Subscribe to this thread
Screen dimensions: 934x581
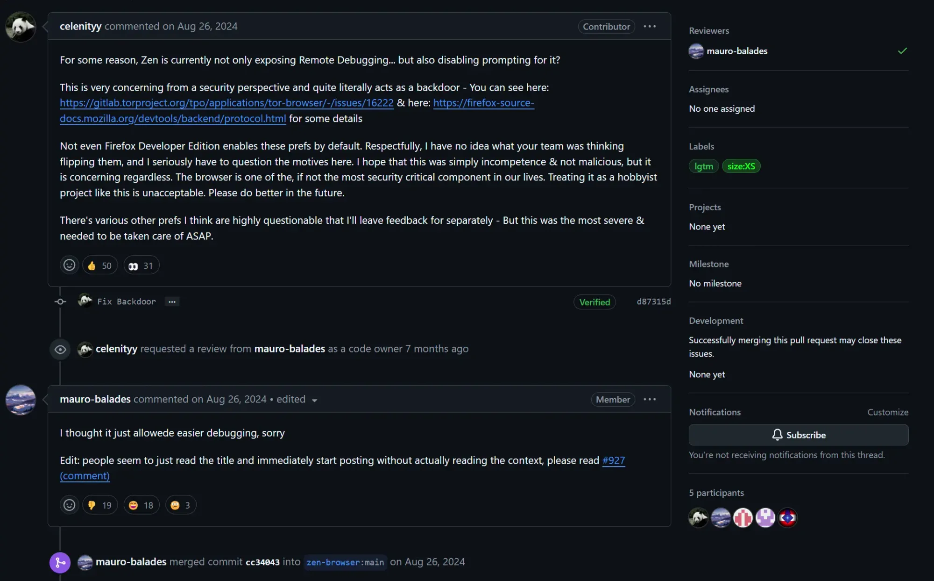tap(799, 435)
